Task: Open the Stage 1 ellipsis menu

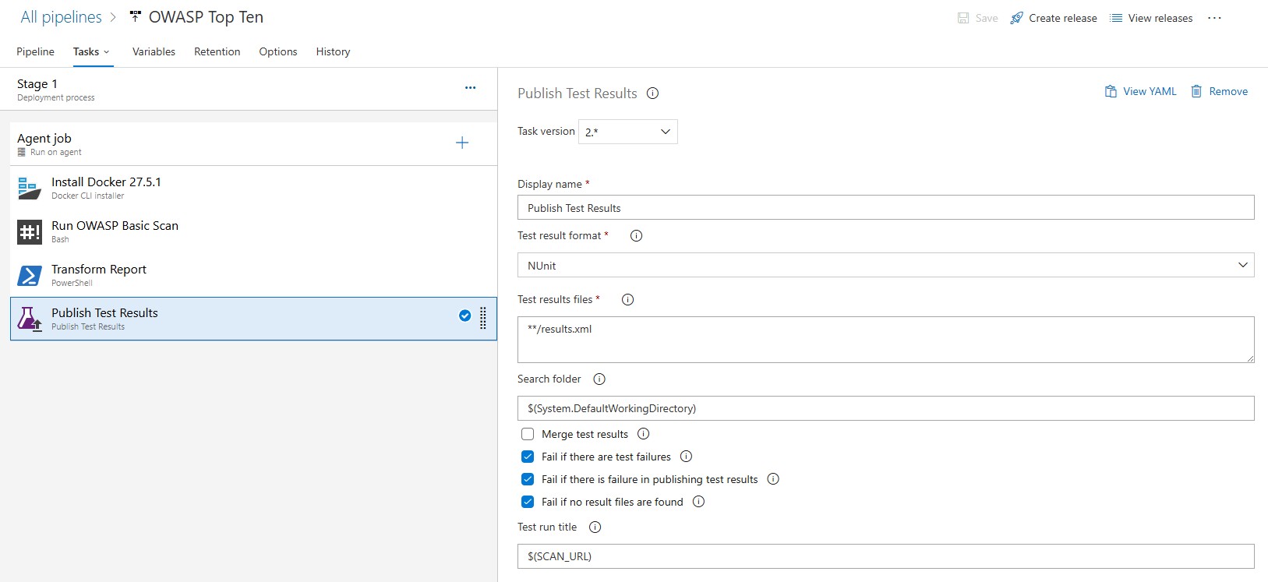Action: [x=470, y=88]
